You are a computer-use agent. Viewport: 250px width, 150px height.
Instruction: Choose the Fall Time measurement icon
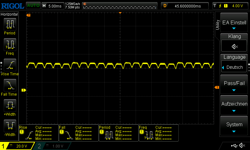9,85
